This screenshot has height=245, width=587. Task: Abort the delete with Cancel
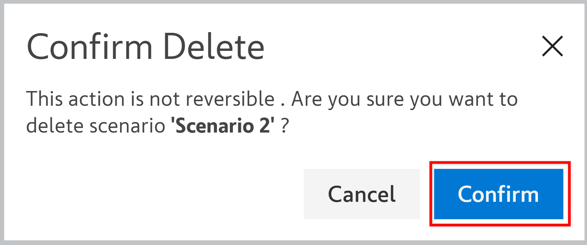click(x=361, y=194)
